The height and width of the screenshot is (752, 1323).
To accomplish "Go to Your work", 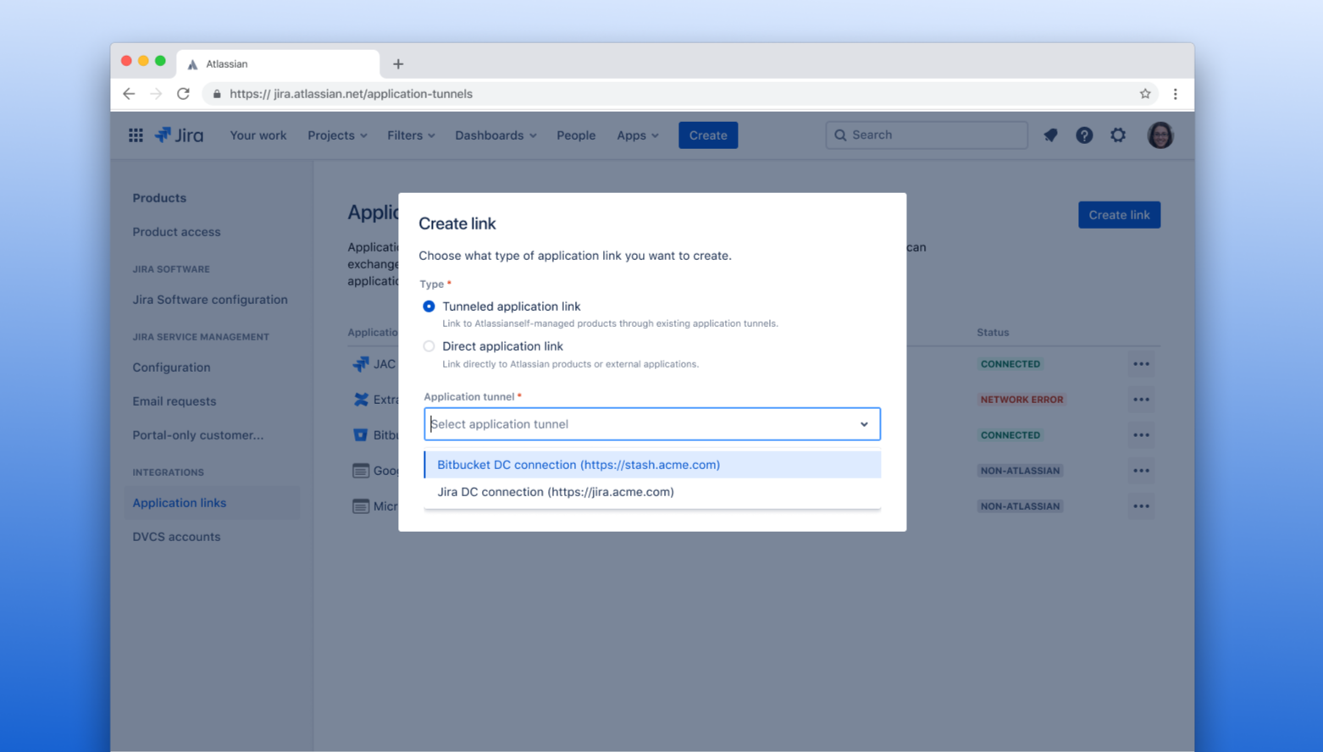I will 258,135.
